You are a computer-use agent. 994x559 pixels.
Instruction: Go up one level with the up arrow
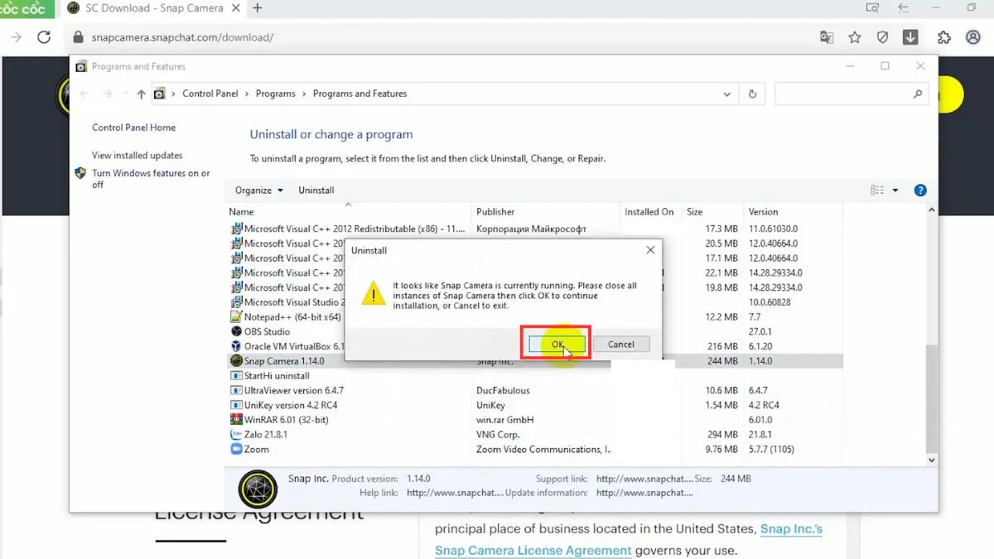point(141,94)
